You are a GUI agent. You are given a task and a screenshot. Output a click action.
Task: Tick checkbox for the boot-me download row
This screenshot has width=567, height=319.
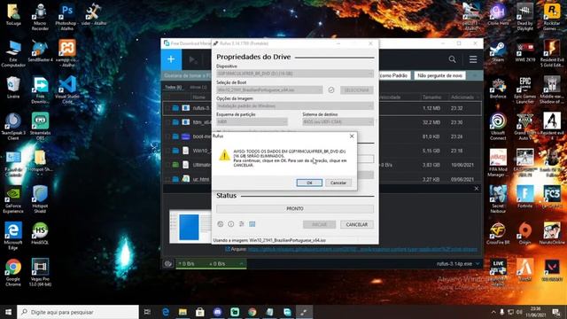(167, 136)
